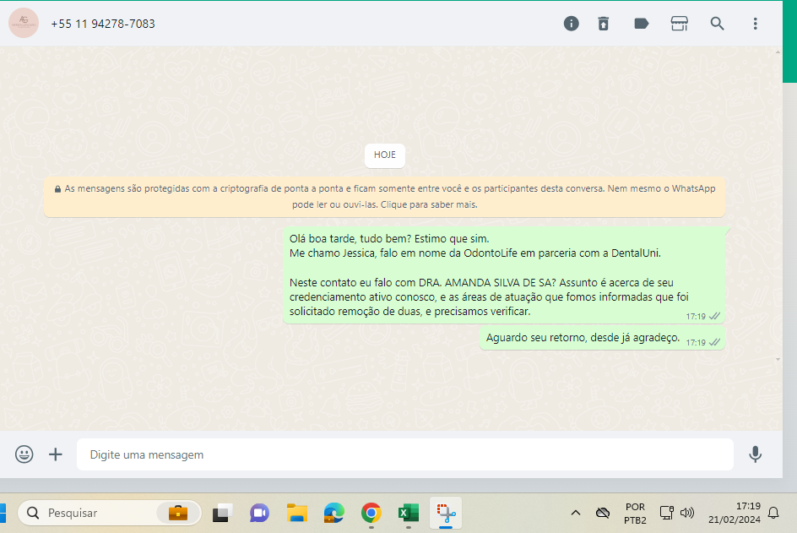Search within the conversation

click(717, 24)
